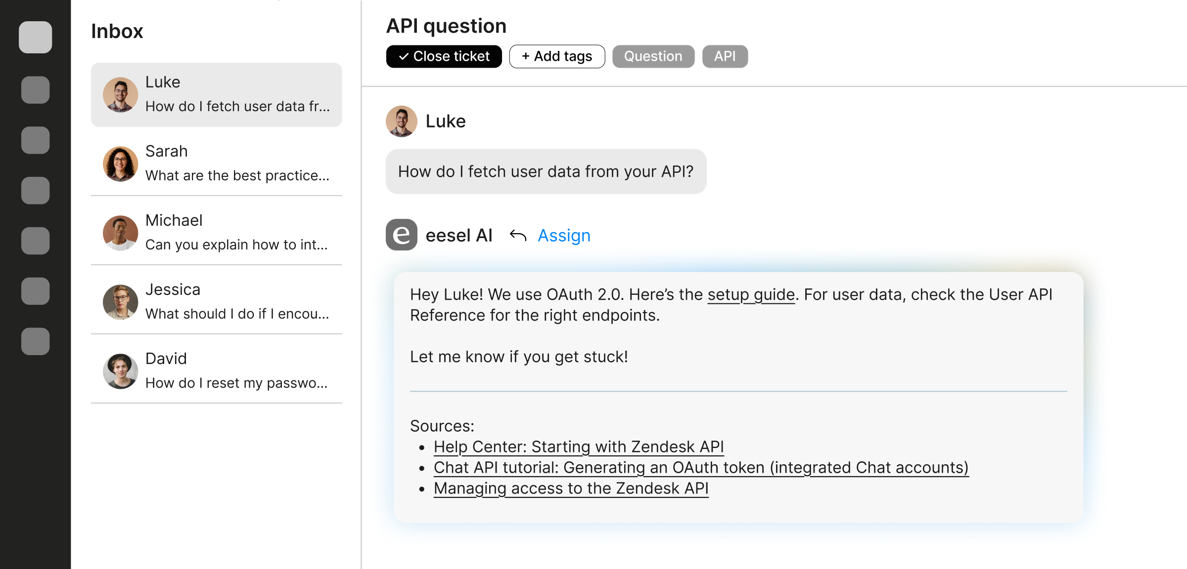Click Sarah's avatar in the inbox

[x=120, y=163]
